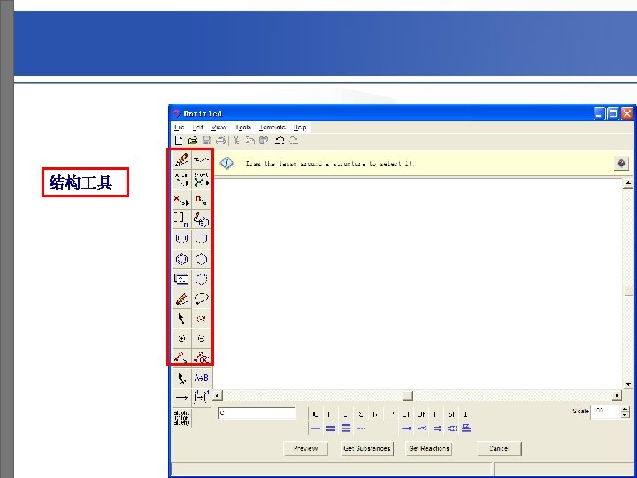Select the Eraser tool

point(181,299)
